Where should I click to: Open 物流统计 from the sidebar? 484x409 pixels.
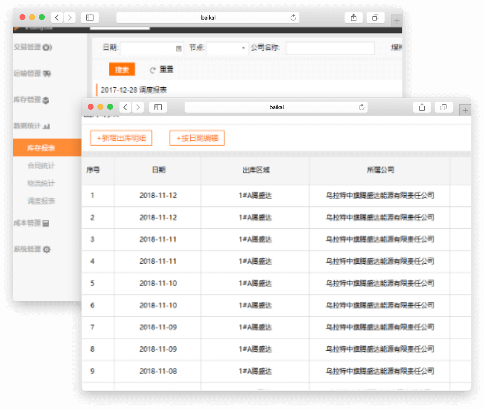pyautogui.click(x=41, y=183)
